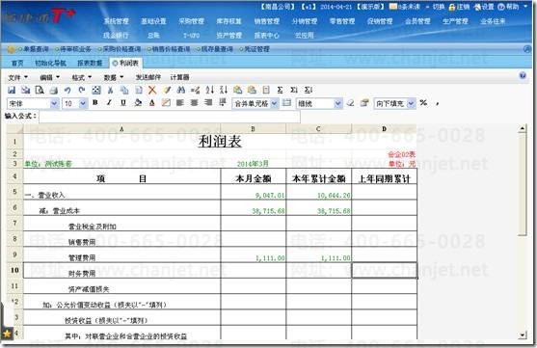
Task: Click the copy icon
Action: (x=124, y=90)
